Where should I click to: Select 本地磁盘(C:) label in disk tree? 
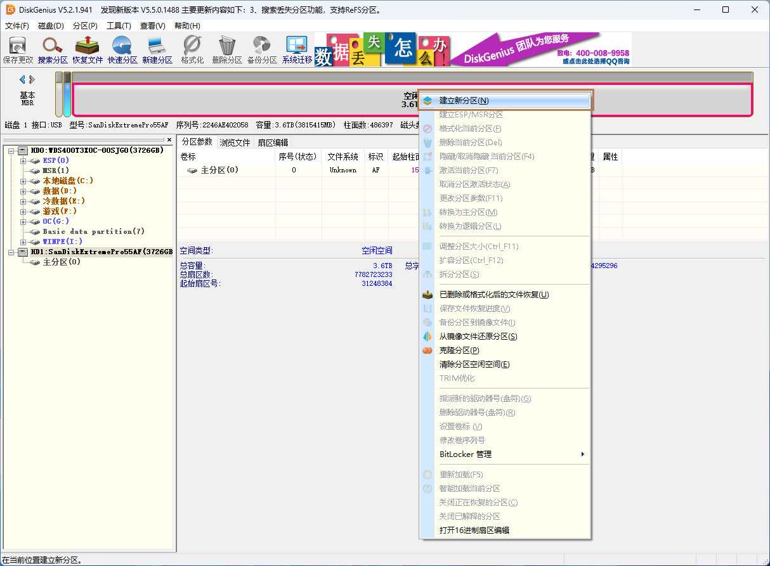[68, 181]
